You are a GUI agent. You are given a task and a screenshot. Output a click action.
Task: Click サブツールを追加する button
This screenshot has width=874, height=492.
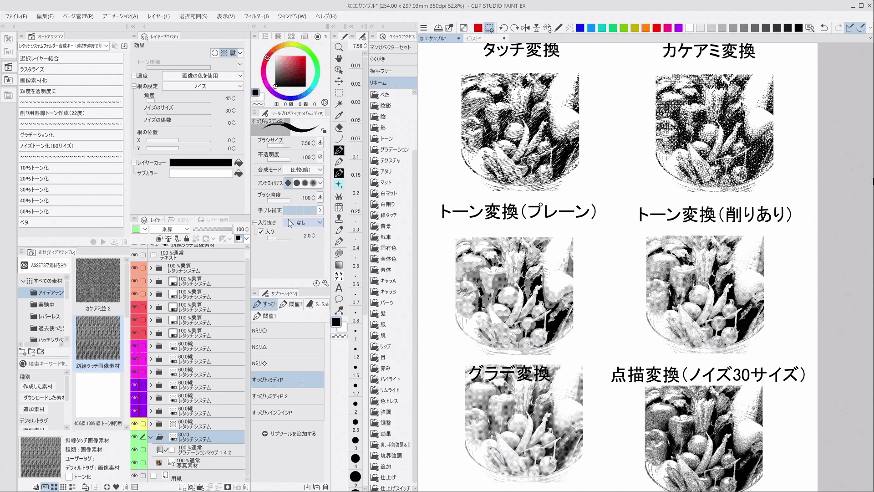coord(289,434)
